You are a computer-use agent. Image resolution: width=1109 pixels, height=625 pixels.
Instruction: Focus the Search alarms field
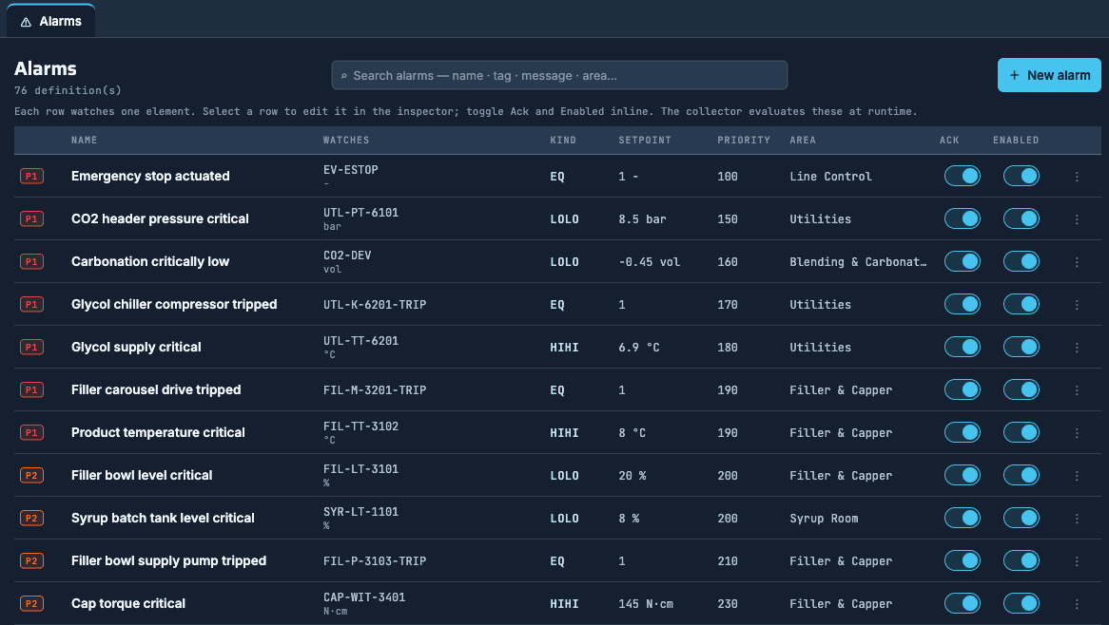pos(558,76)
